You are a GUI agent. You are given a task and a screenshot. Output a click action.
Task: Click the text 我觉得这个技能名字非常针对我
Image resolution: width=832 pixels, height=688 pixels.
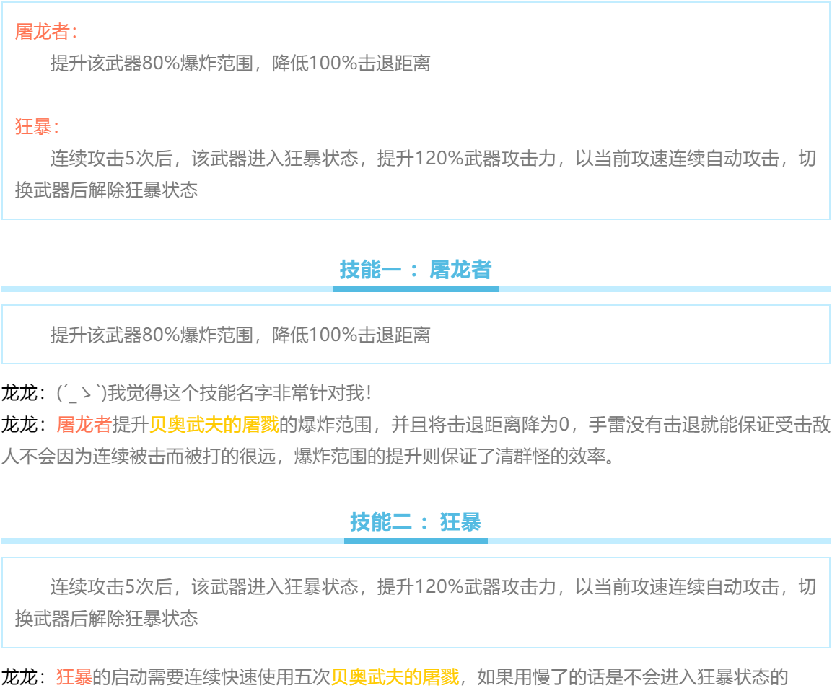pos(238,393)
